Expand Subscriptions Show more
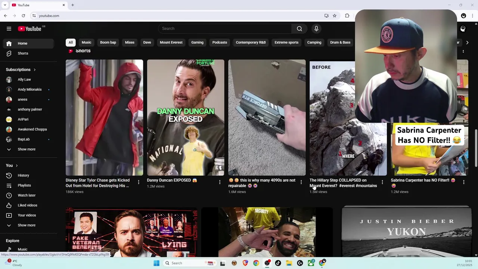This screenshot has width=478, height=269. pyautogui.click(x=29, y=149)
